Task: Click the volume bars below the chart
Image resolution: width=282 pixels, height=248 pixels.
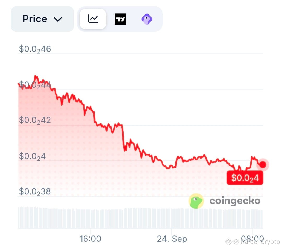Action: (x=140, y=218)
